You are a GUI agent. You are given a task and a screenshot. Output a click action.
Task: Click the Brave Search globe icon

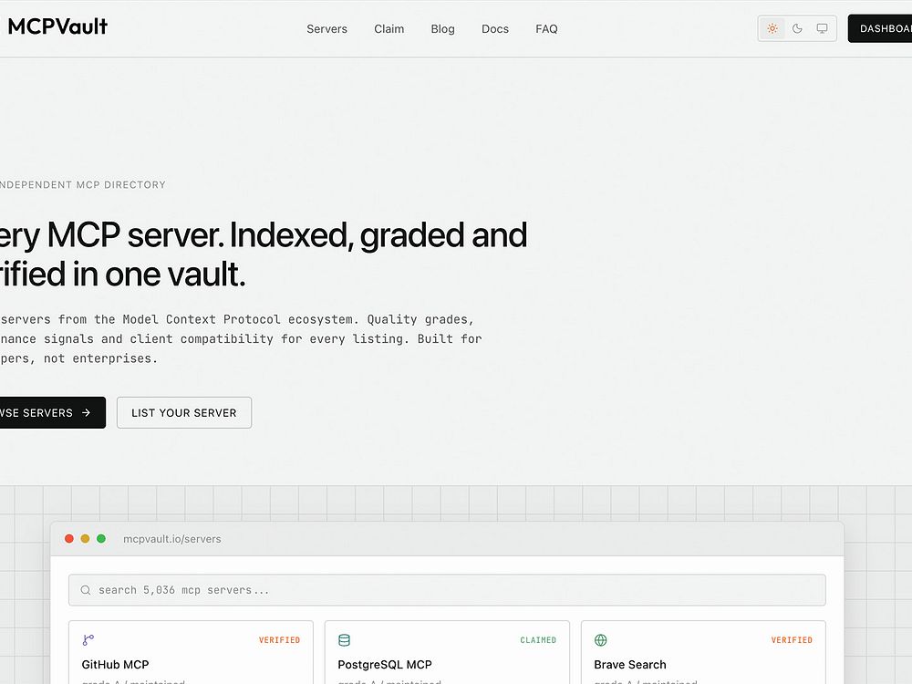(x=601, y=640)
